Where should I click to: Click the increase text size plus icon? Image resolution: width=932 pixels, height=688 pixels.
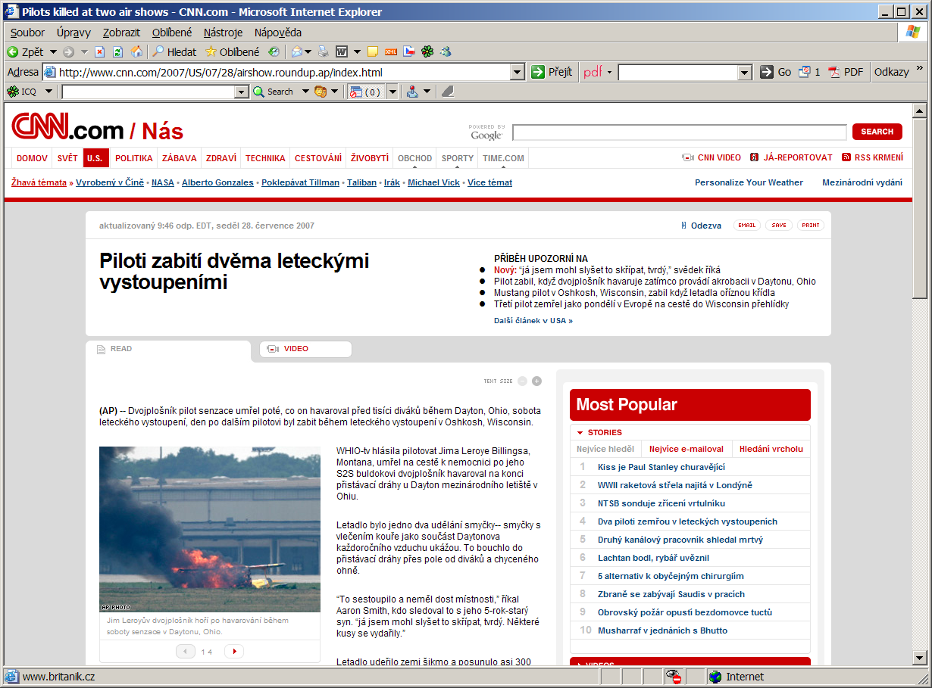536,381
